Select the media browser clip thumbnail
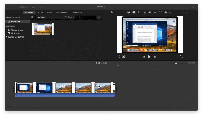The height and width of the screenshot is (117, 203). [x=43, y=29]
